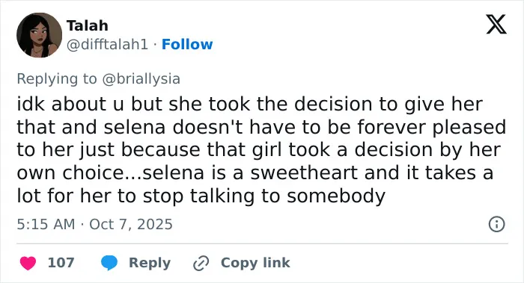Click the Talah display name
The height and width of the screenshot is (283, 524).
pos(88,25)
